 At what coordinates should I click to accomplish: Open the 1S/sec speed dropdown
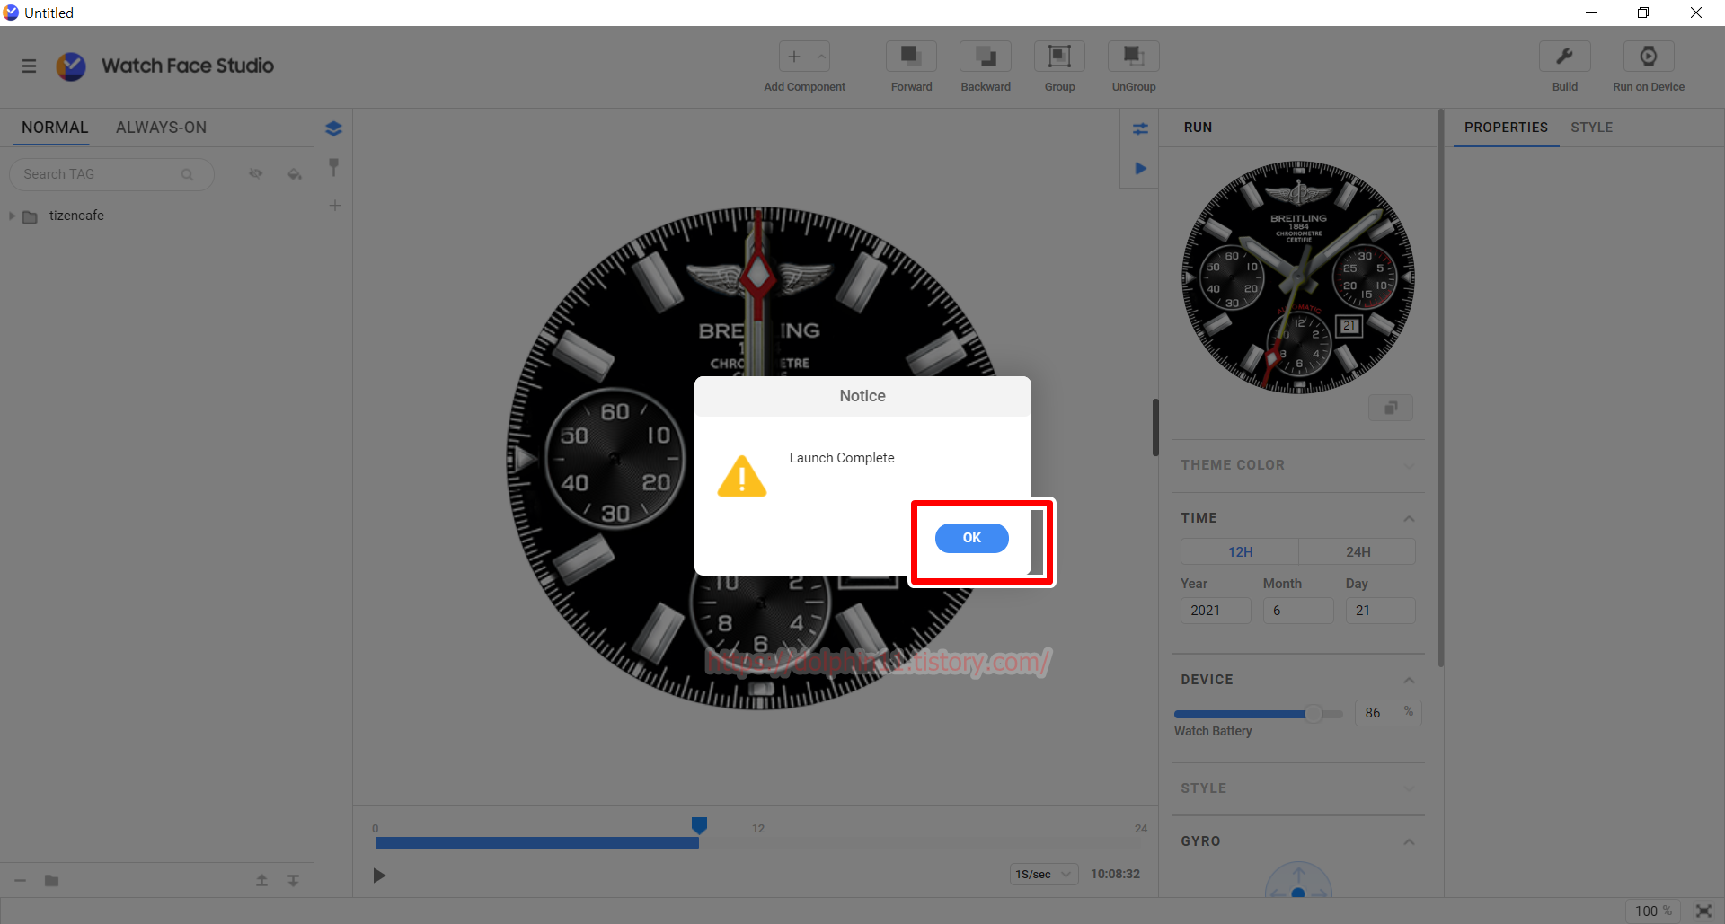[x=1044, y=875]
